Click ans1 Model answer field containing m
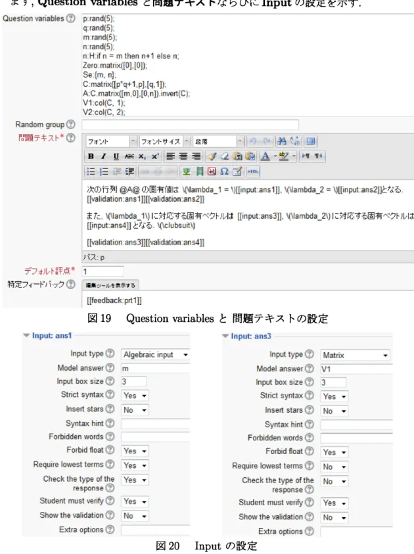Screen dimensions: 414x554 156,368
